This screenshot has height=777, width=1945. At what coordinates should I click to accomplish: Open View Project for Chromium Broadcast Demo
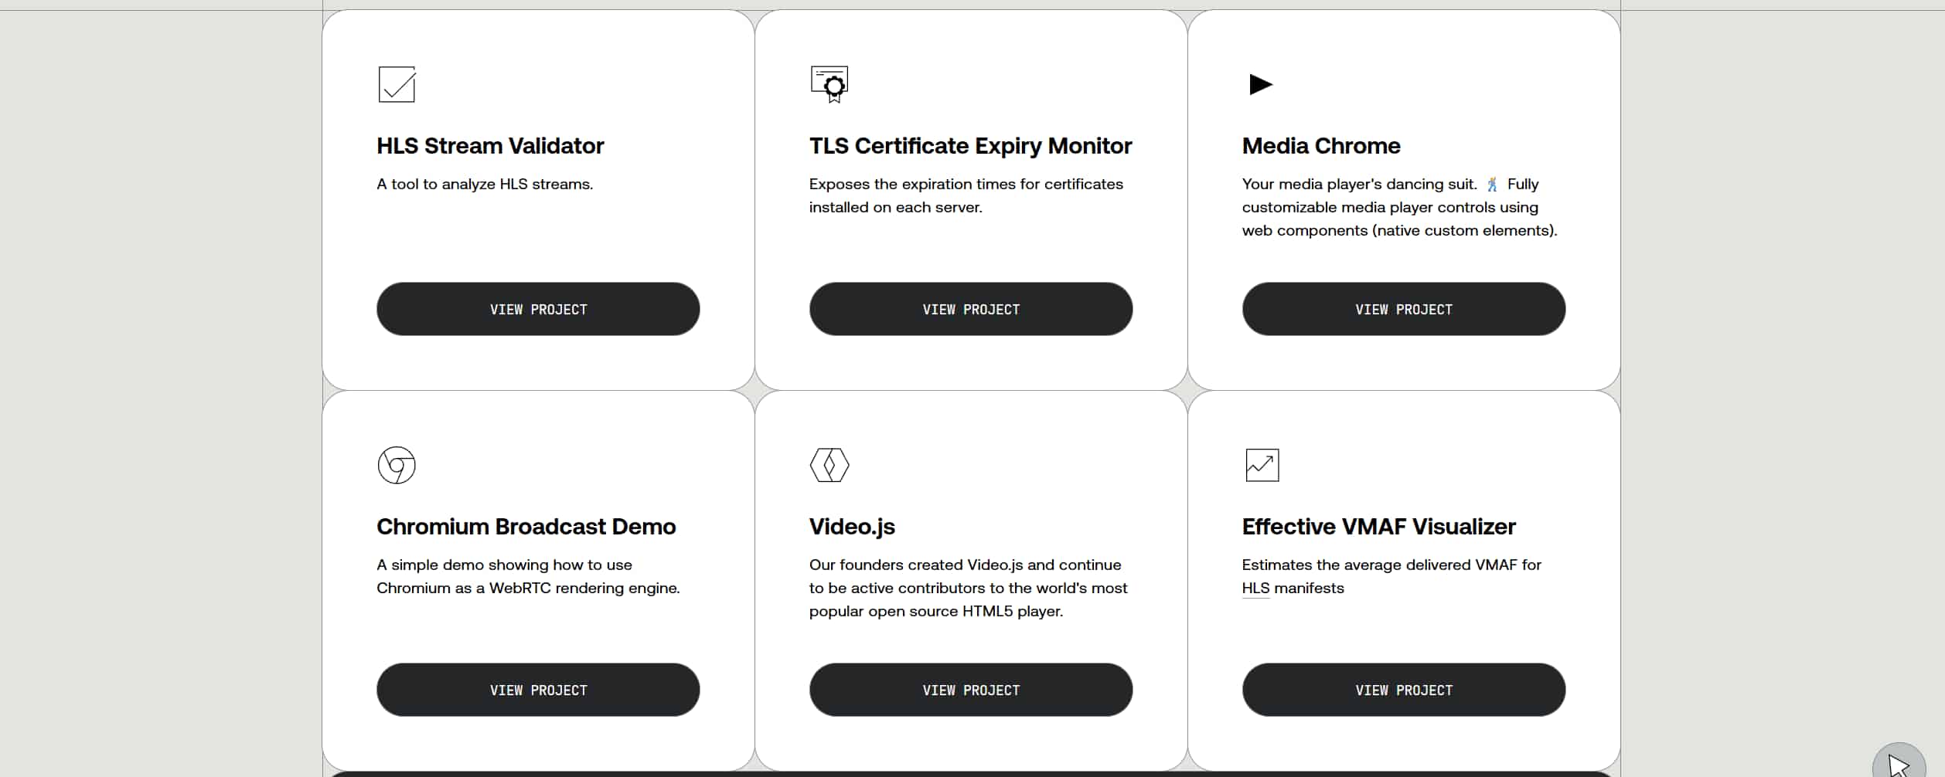(x=538, y=690)
